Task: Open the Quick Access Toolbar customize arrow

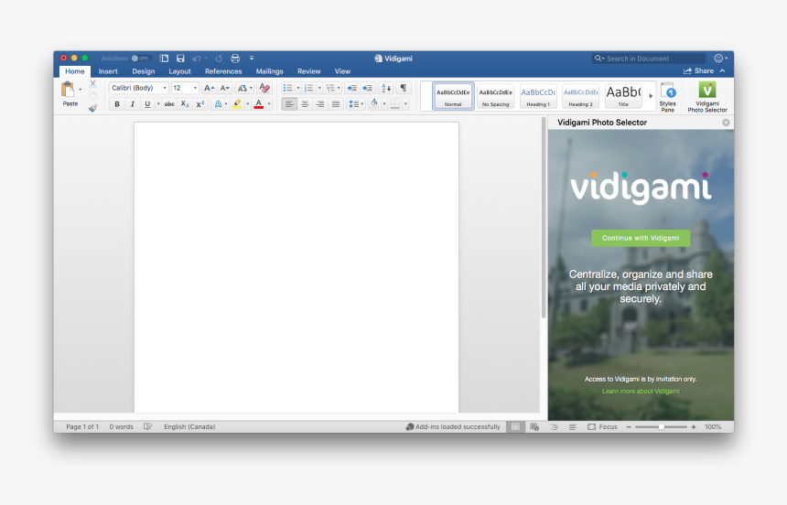Action: (x=252, y=59)
